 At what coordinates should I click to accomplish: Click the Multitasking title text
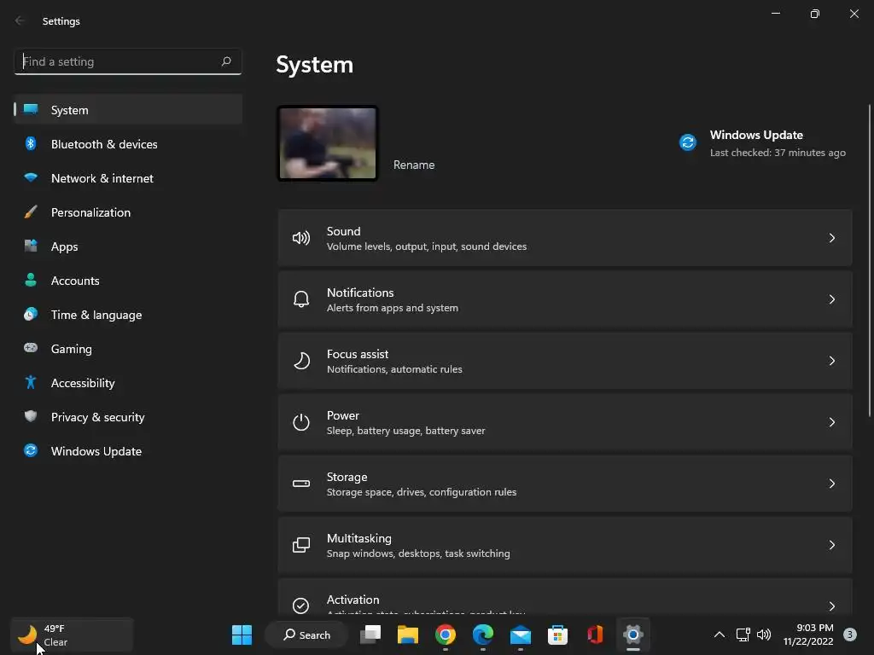(359, 538)
